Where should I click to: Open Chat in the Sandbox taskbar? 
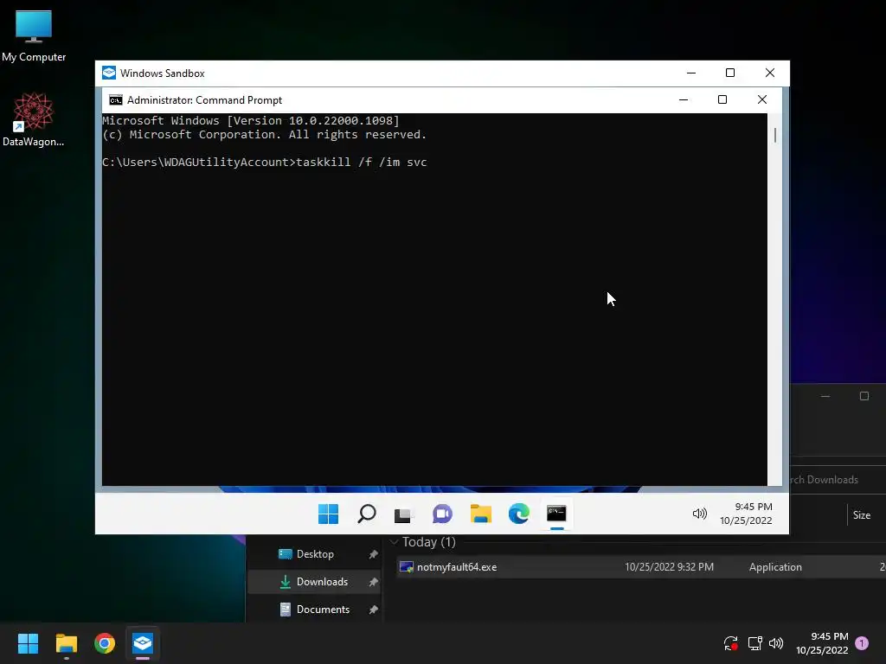point(442,514)
